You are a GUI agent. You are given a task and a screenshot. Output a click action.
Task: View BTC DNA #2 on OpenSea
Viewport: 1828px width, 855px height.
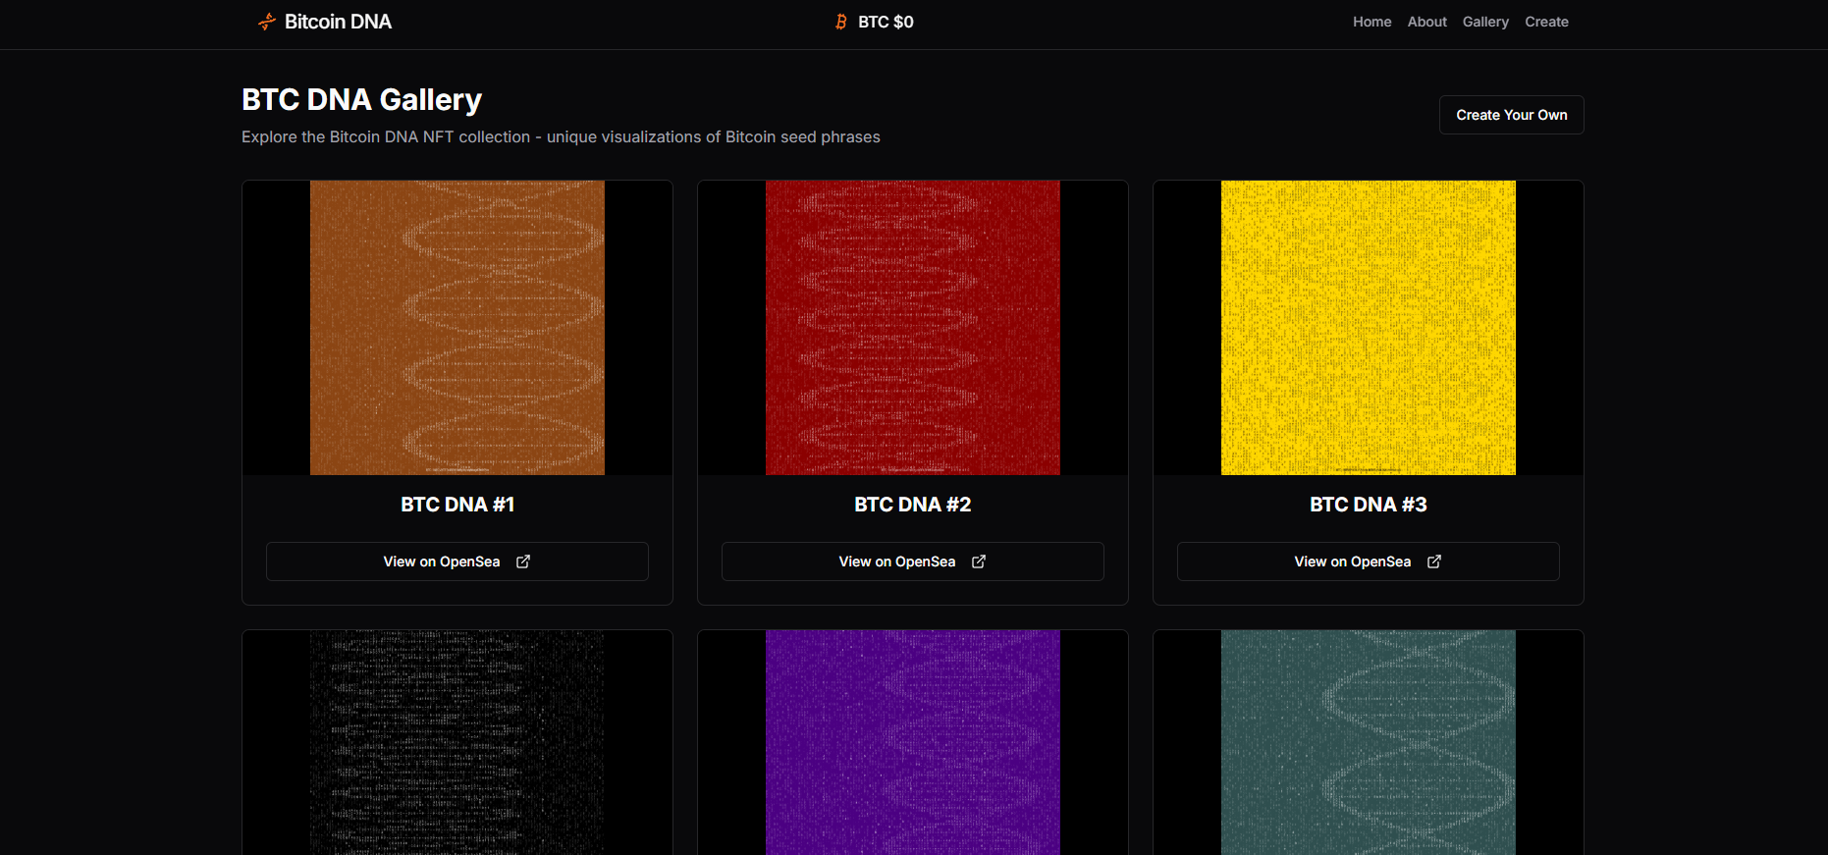[x=913, y=561]
